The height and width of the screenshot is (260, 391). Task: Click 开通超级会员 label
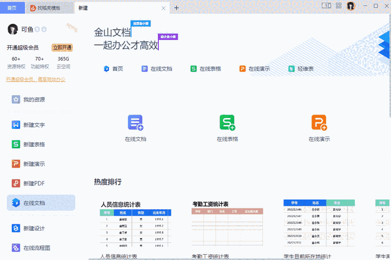[x=22, y=47]
